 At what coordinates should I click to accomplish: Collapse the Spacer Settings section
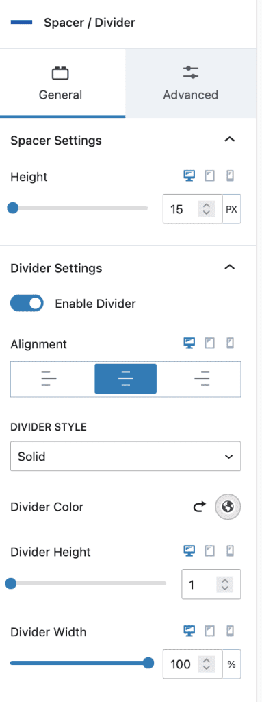(x=229, y=140)
